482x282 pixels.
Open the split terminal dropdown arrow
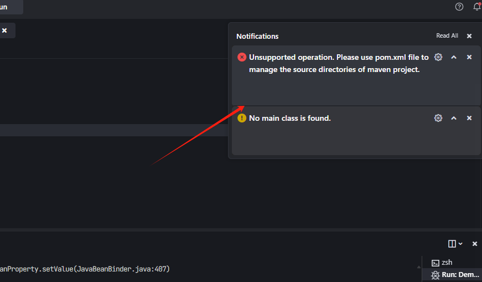(x=459, y=244)
